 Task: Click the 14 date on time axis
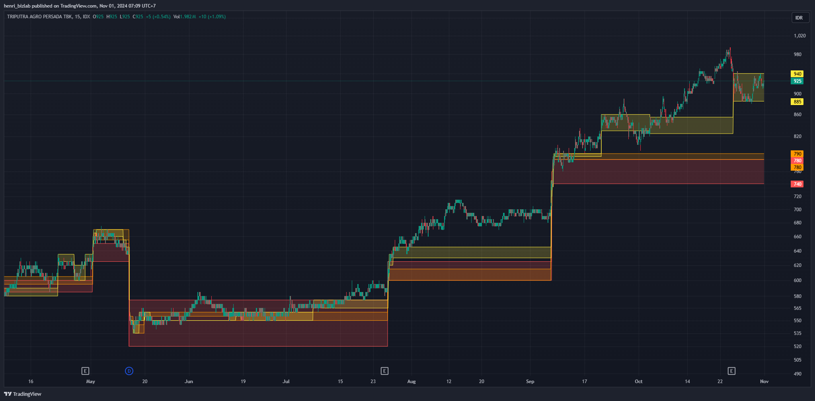tap(688, 382)
